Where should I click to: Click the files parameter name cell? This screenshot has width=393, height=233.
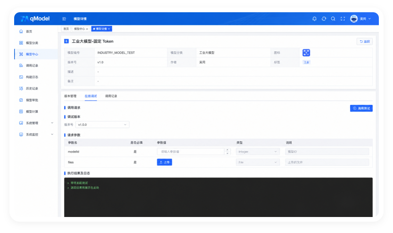71,162
